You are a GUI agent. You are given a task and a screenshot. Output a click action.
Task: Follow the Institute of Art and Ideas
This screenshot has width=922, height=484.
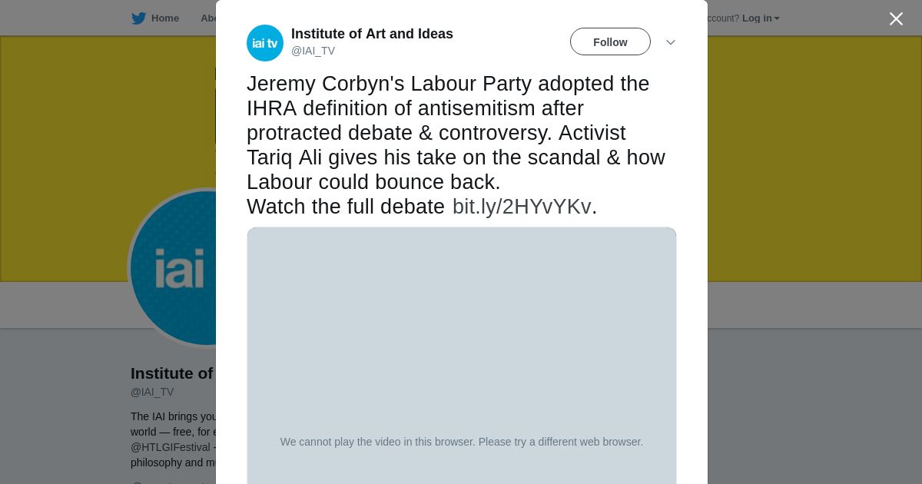[610, 42]
